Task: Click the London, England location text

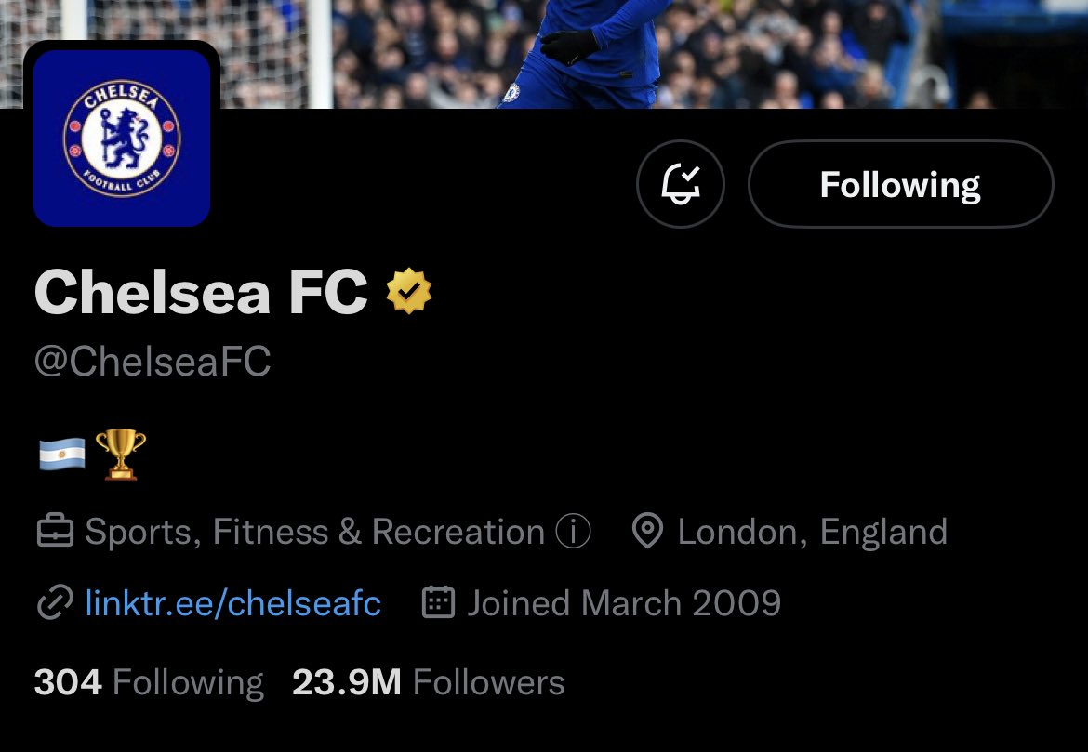Action: [x=813, y=532]
